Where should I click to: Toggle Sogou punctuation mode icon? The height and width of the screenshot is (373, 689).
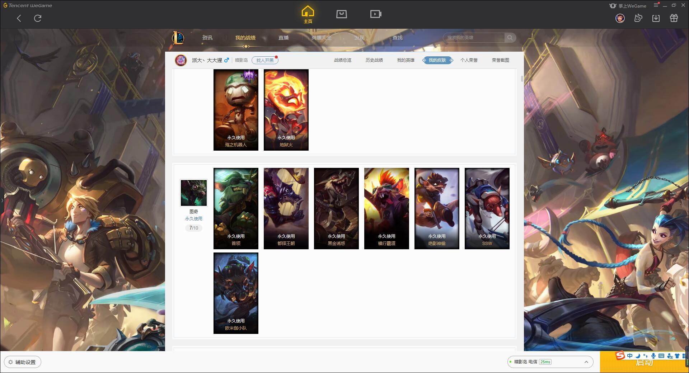pos(646,356)
